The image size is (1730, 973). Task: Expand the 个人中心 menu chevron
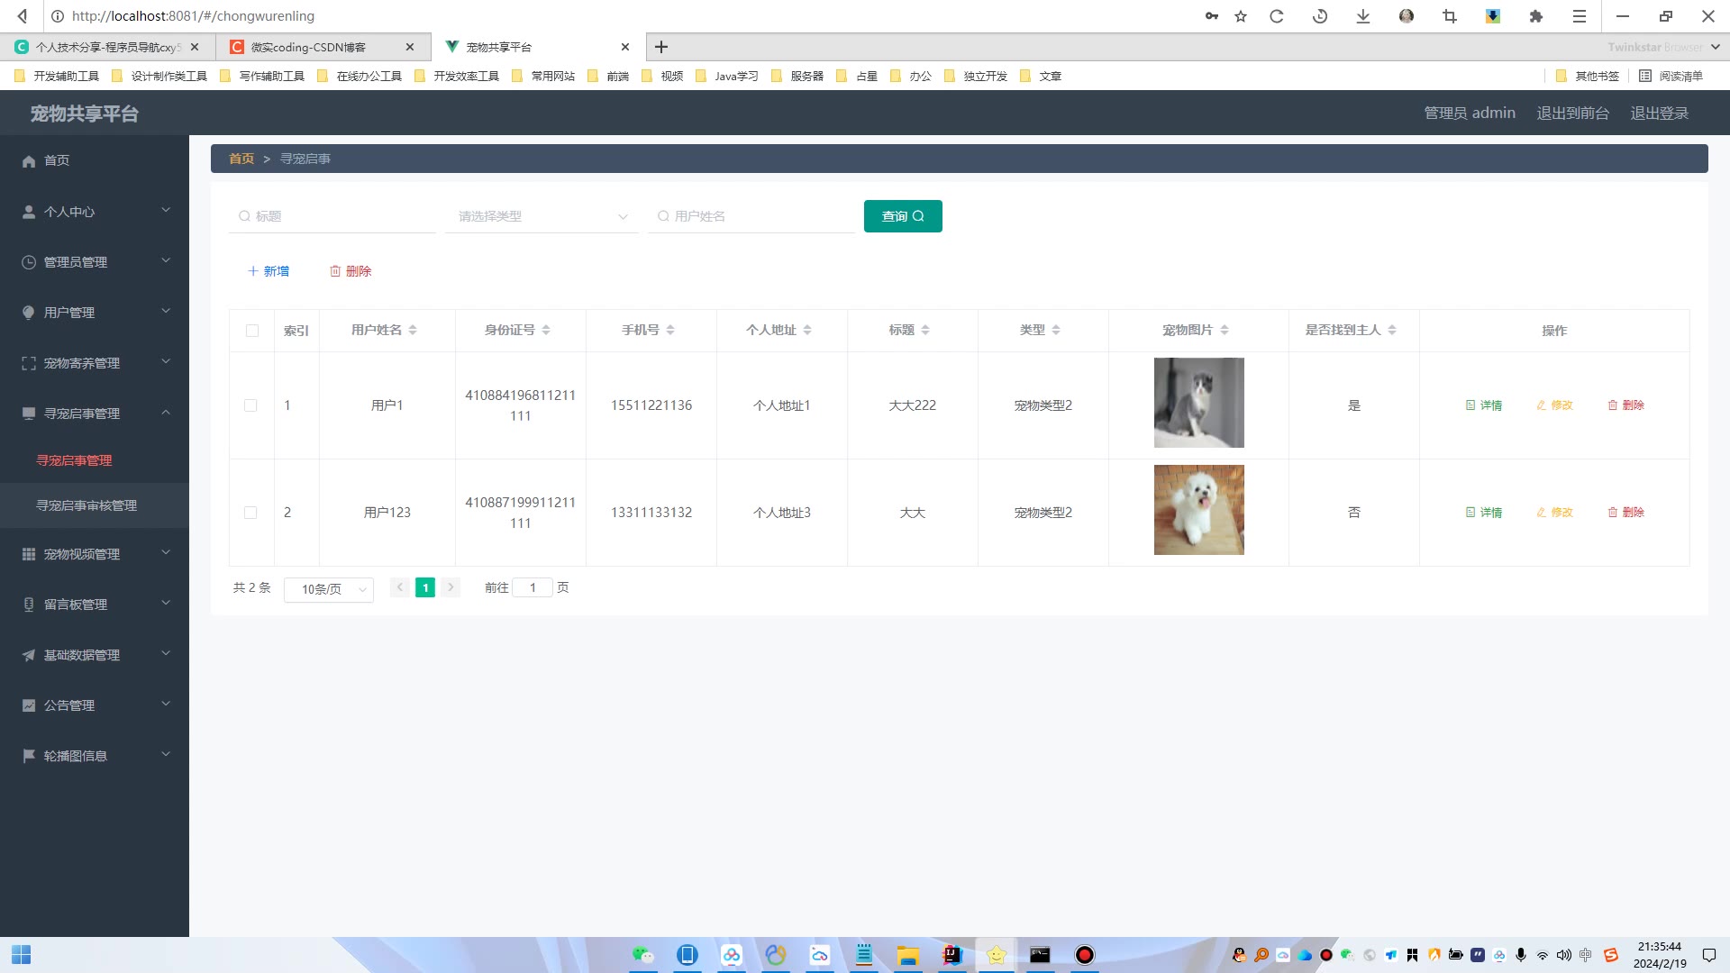(166, 211)
